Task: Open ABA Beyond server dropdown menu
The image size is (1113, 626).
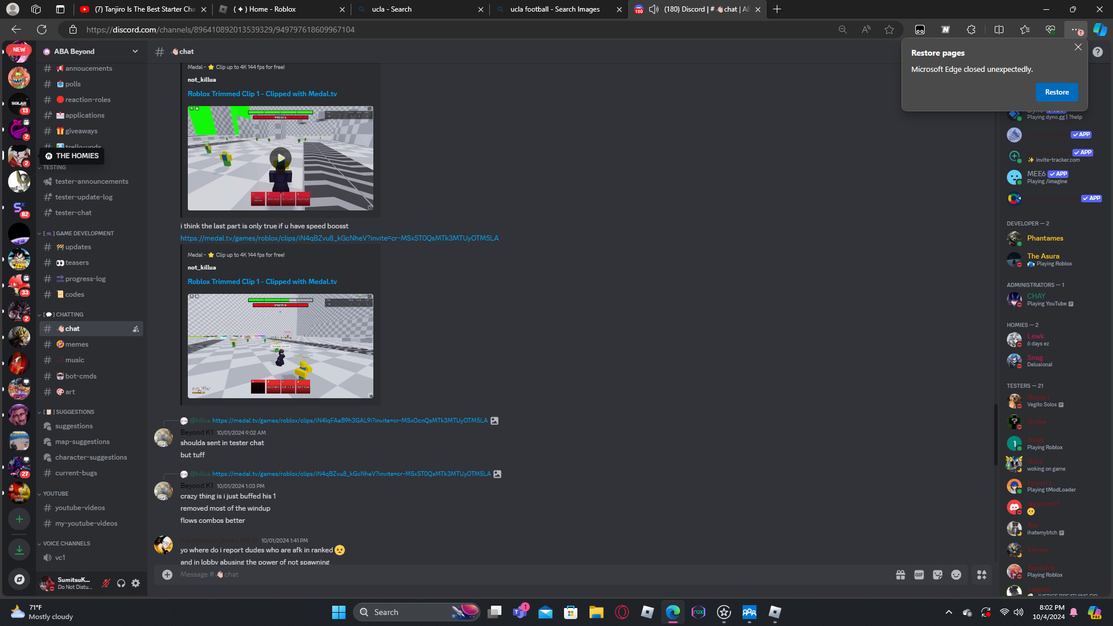Action: point(92,52)
